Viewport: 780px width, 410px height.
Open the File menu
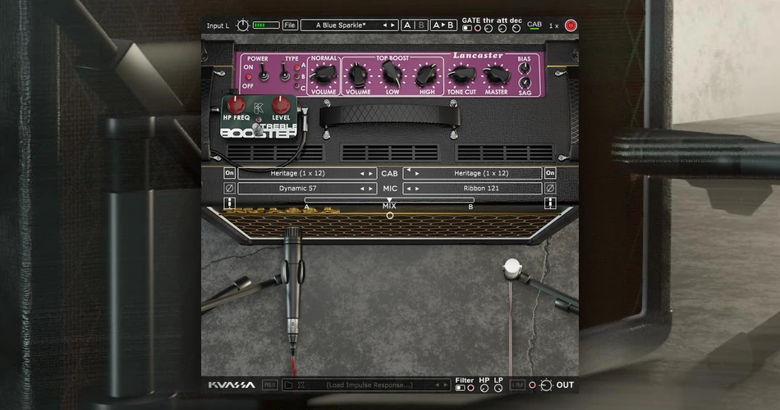click(x=290, y=25)
